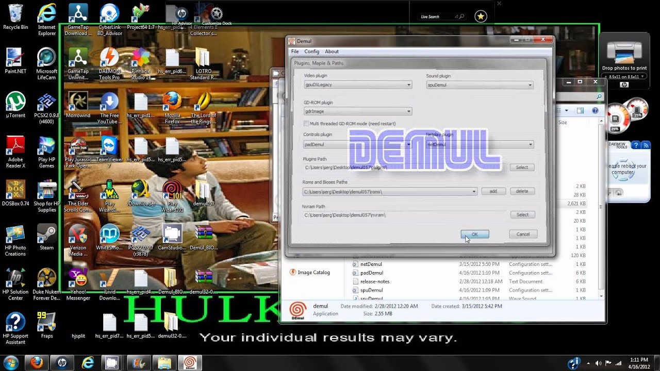Click the volume icon in system tray

598,363
